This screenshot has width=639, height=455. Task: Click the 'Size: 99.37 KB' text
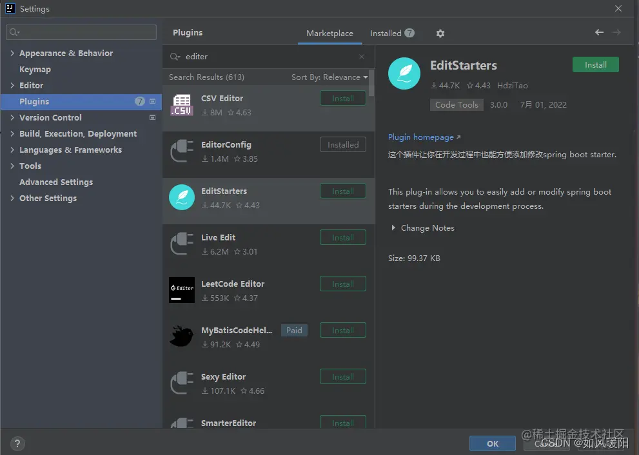click(x=414, y=258)
